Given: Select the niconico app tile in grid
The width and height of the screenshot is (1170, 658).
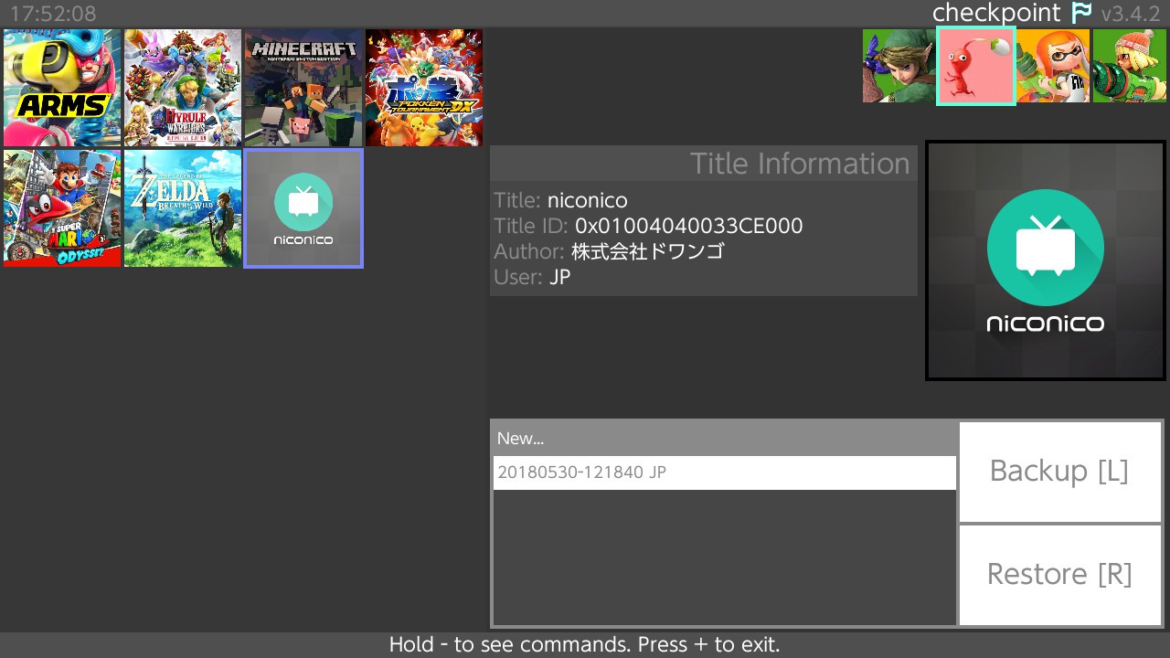Looking at the screenshot, I should [303, 208].
